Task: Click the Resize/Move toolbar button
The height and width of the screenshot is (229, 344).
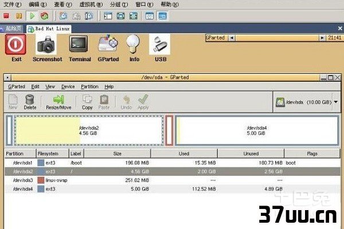Action: click(x=58, y=102)
